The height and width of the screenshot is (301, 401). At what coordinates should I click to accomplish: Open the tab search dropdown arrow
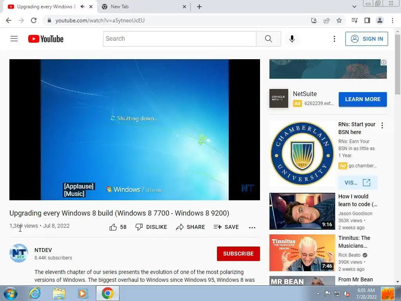pos(354,7)
